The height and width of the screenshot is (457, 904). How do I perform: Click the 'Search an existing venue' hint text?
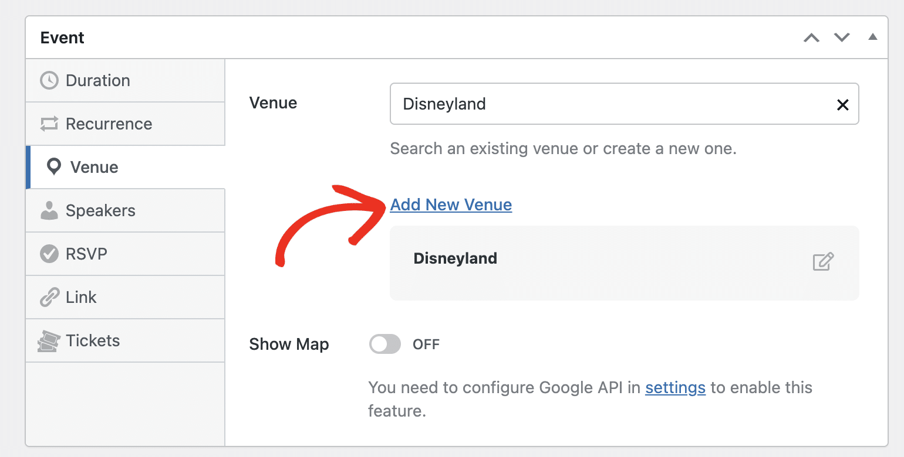click(563, 148)
